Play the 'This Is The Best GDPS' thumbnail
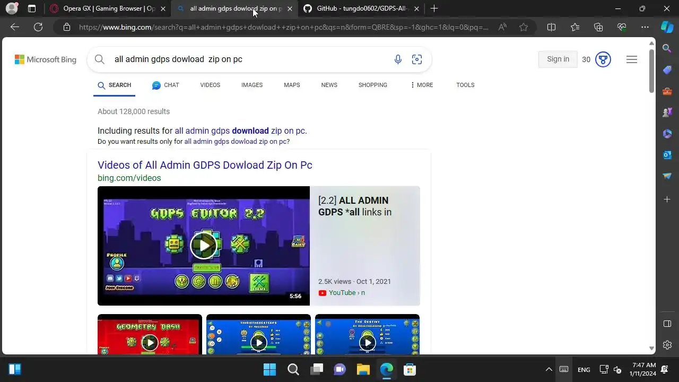 pos(258,334)
